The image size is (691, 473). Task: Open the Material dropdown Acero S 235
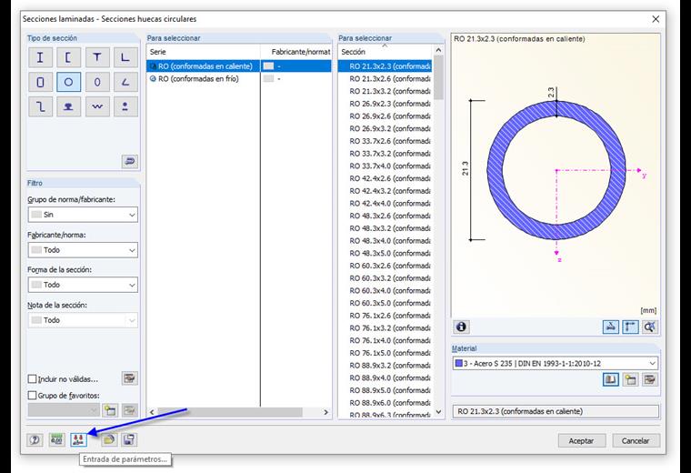[x=556, y=363]
